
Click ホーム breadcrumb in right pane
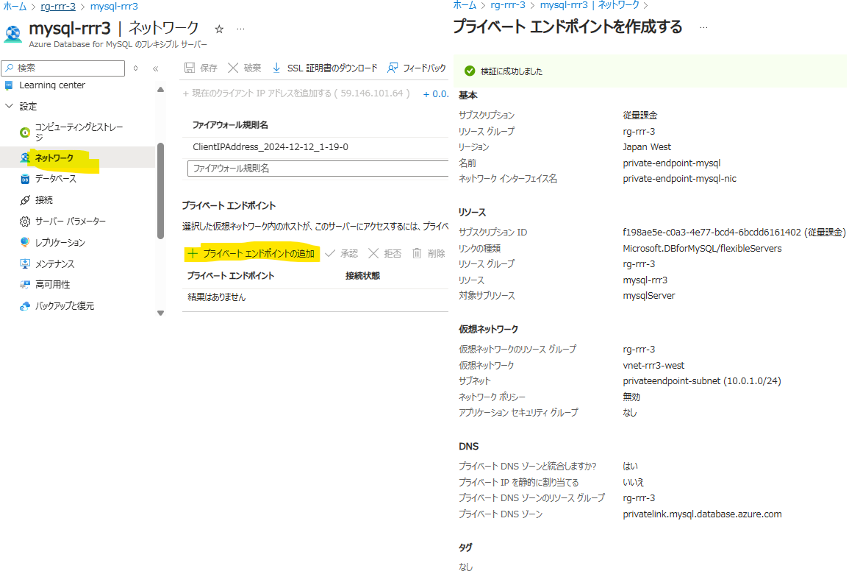(465, 5)
